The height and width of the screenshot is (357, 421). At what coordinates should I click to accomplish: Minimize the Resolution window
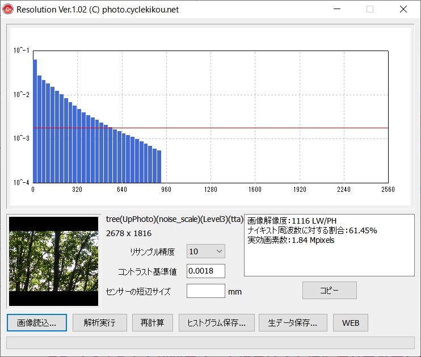pyautogui.click(x=337, y=9)
